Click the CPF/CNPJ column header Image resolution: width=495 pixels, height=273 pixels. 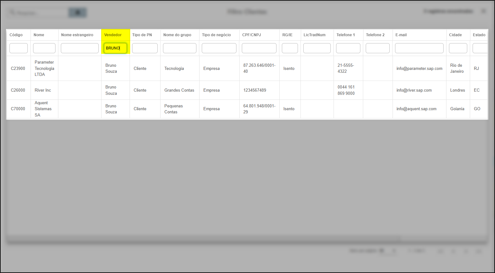point(251,35)
